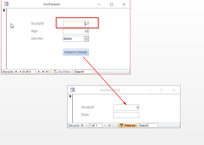Go to first record in frmPatients
204x145 pixels.
16,72
